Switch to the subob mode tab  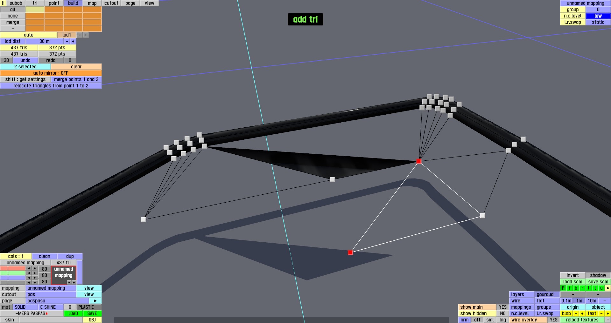point(16,3)
